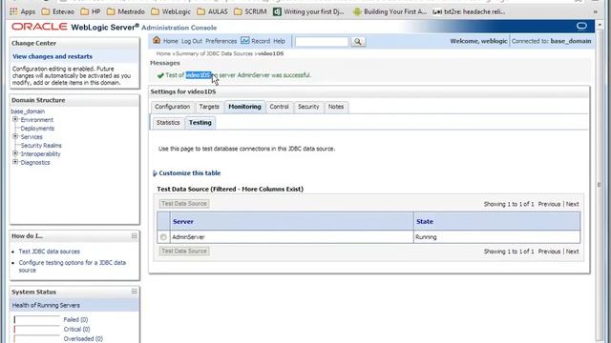Open the WebLogic bookmark folder
611x343 pixels.
click(x=171, y=11)
